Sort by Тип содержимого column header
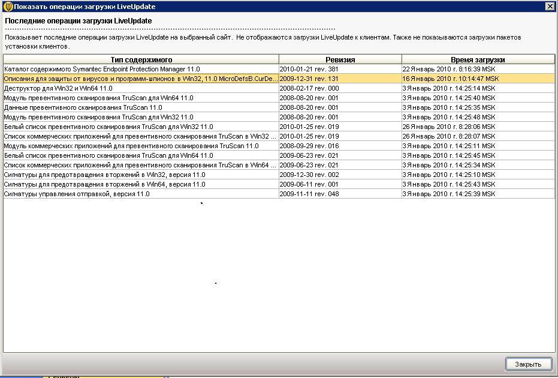The height and width of the screenshot is (378, 558). point(141,59)
